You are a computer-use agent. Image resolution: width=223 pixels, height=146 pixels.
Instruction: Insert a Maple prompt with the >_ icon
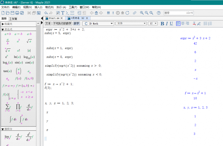pyautogui.click(x=68, y=13)
